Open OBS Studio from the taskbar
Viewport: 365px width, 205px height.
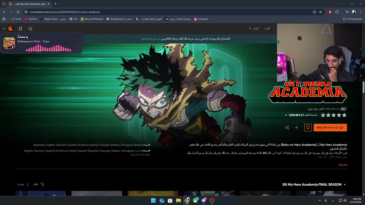point(212,200)
